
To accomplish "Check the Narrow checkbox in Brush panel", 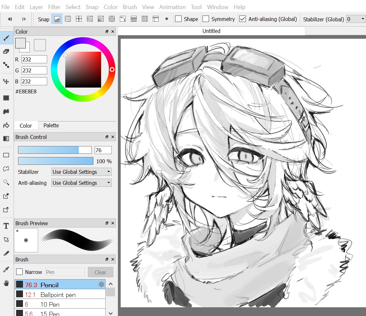I will point(19,272).
